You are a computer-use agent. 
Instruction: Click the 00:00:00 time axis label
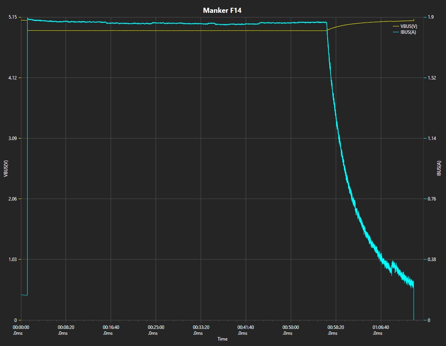click(x=21, y=330)
